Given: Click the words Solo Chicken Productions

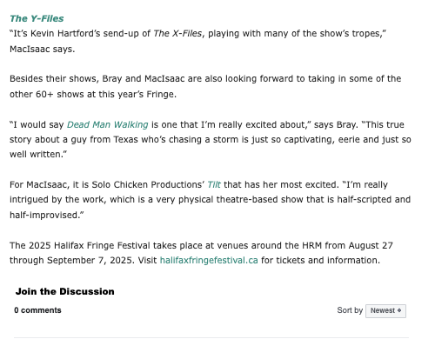Looking at the screenshot, I should 148,184.
